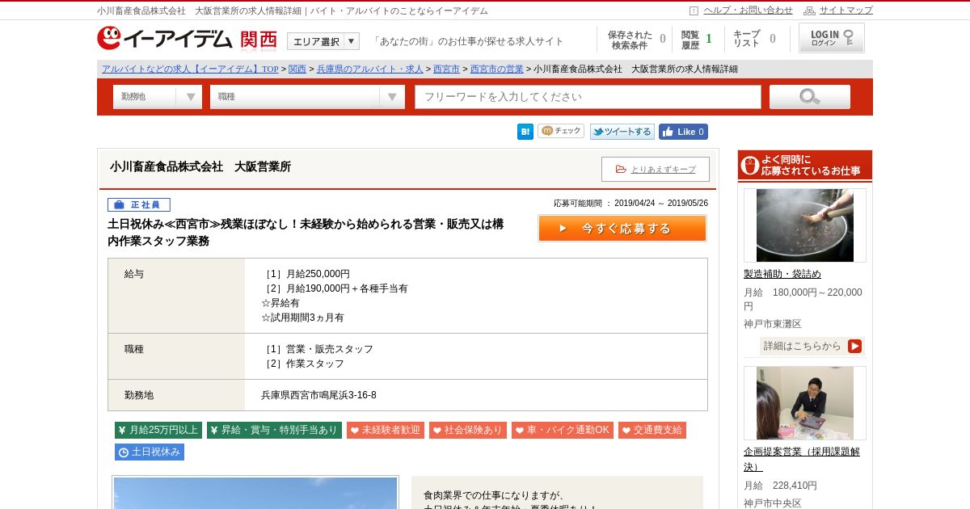Open 兵庫県のアルバイト・求人 breadcrumb
The image size is (970, 509).
(x=370, y=69)
